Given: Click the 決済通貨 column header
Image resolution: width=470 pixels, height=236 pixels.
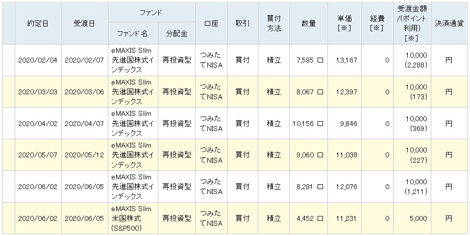Looking at the screenshot, I should (449, 23).
